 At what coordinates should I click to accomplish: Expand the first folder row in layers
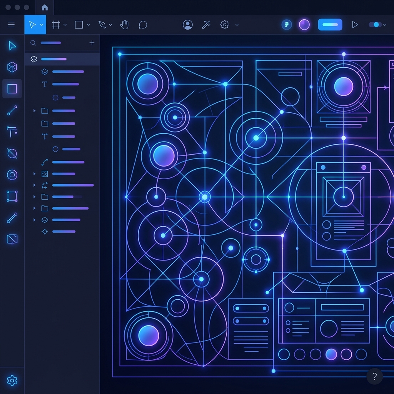34,110
